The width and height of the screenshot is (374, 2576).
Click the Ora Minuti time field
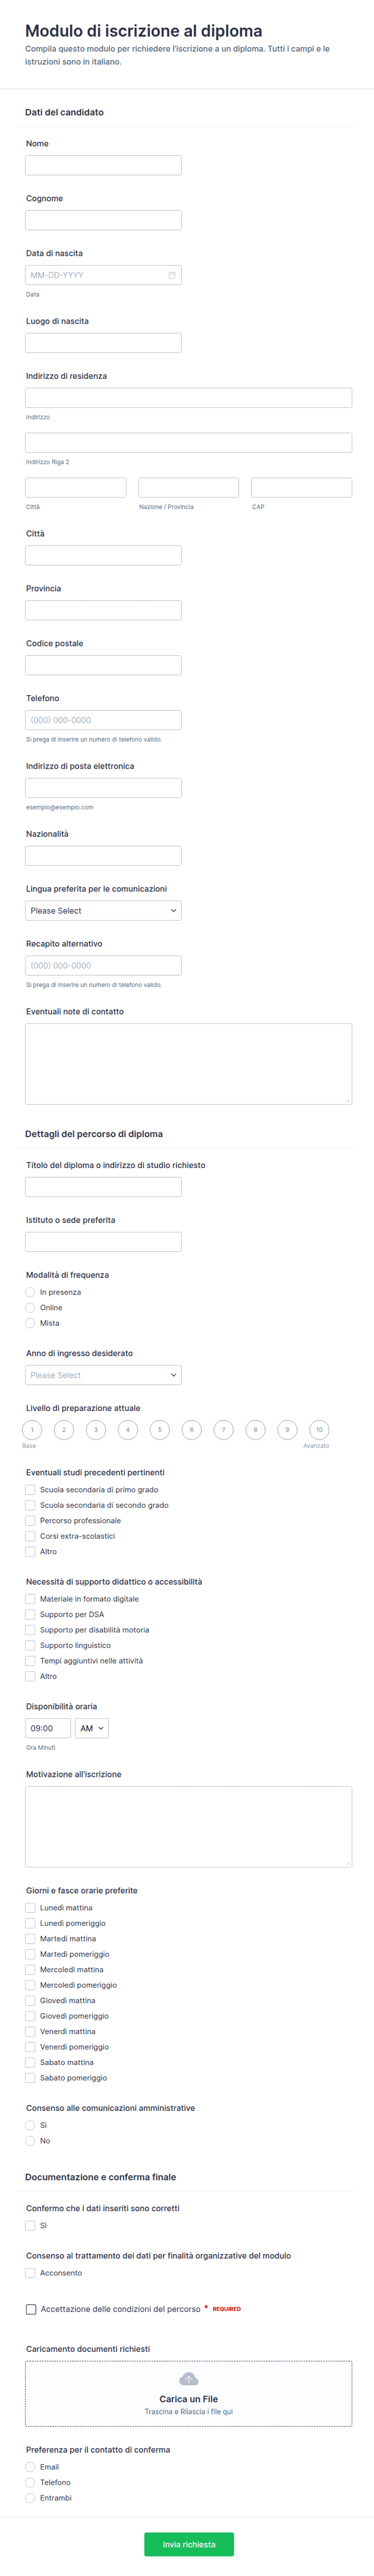[48, 1728]
